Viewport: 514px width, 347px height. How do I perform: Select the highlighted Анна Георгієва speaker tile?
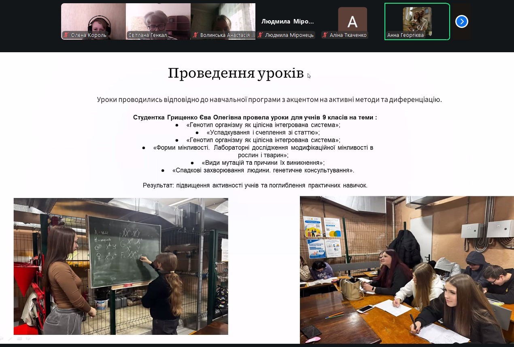pyautogui.click(x=417, y=20)
